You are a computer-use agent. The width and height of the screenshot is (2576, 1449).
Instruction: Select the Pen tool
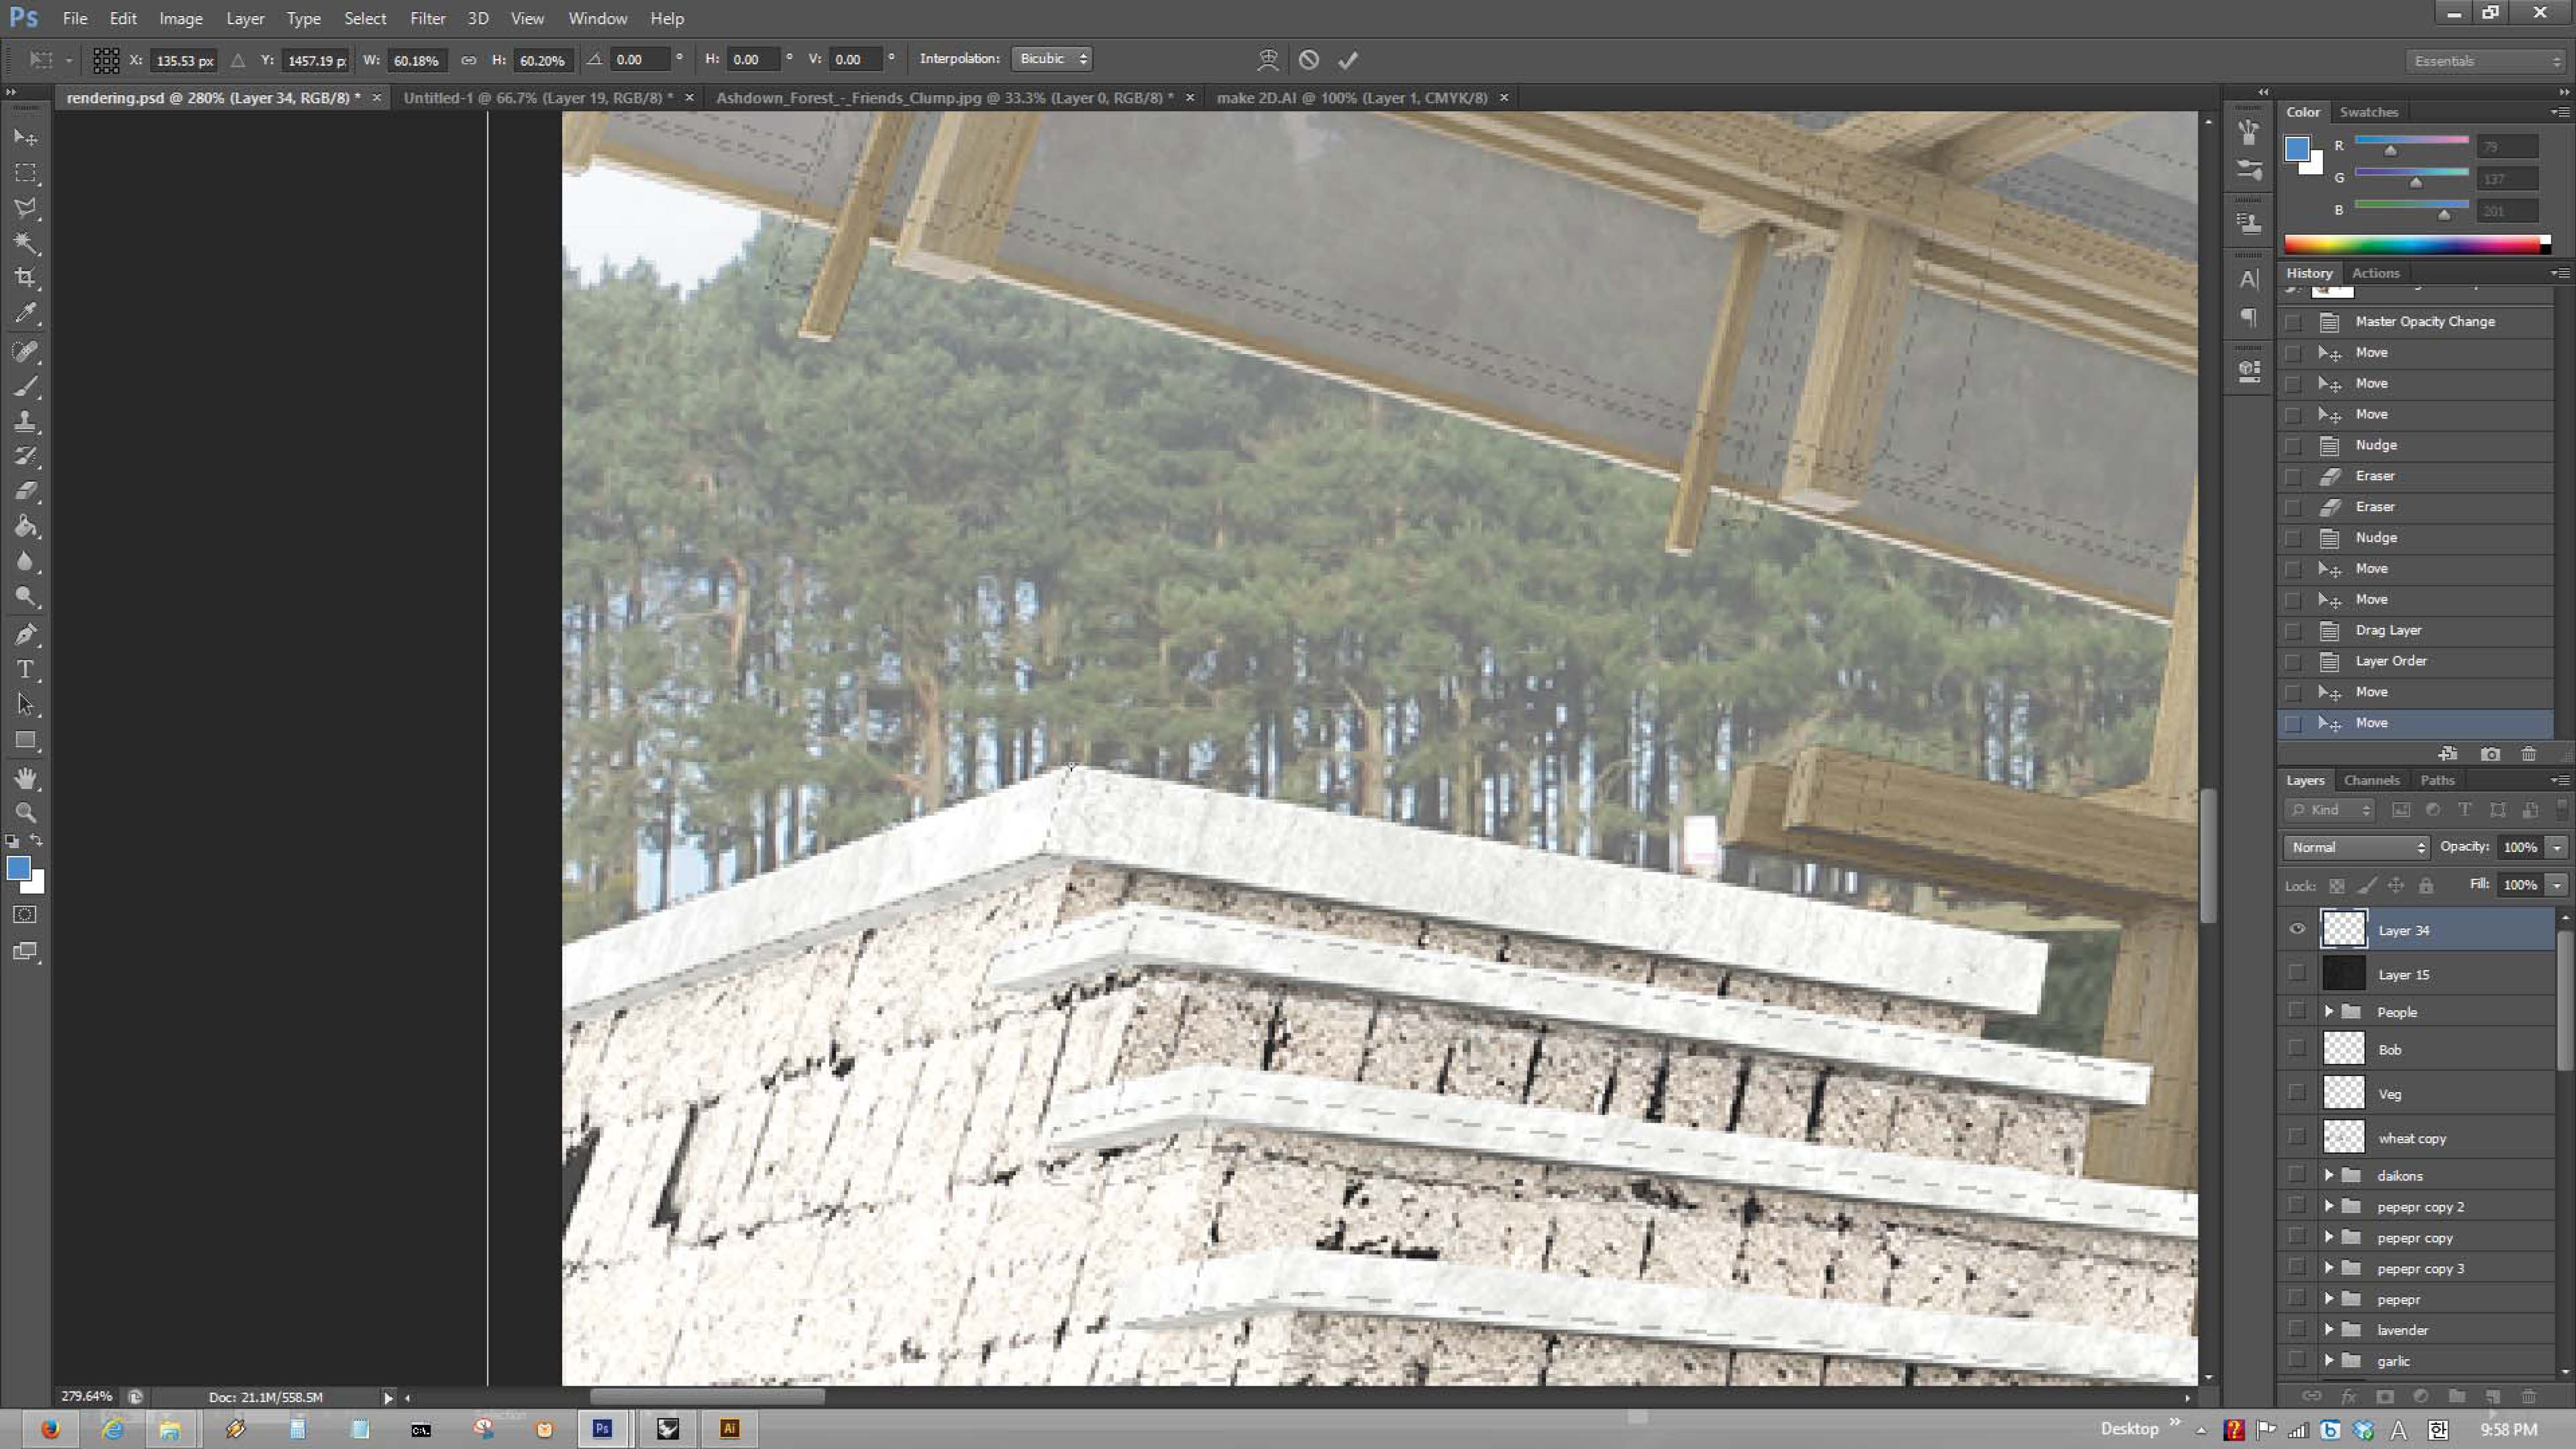click(x=26, y=634)
